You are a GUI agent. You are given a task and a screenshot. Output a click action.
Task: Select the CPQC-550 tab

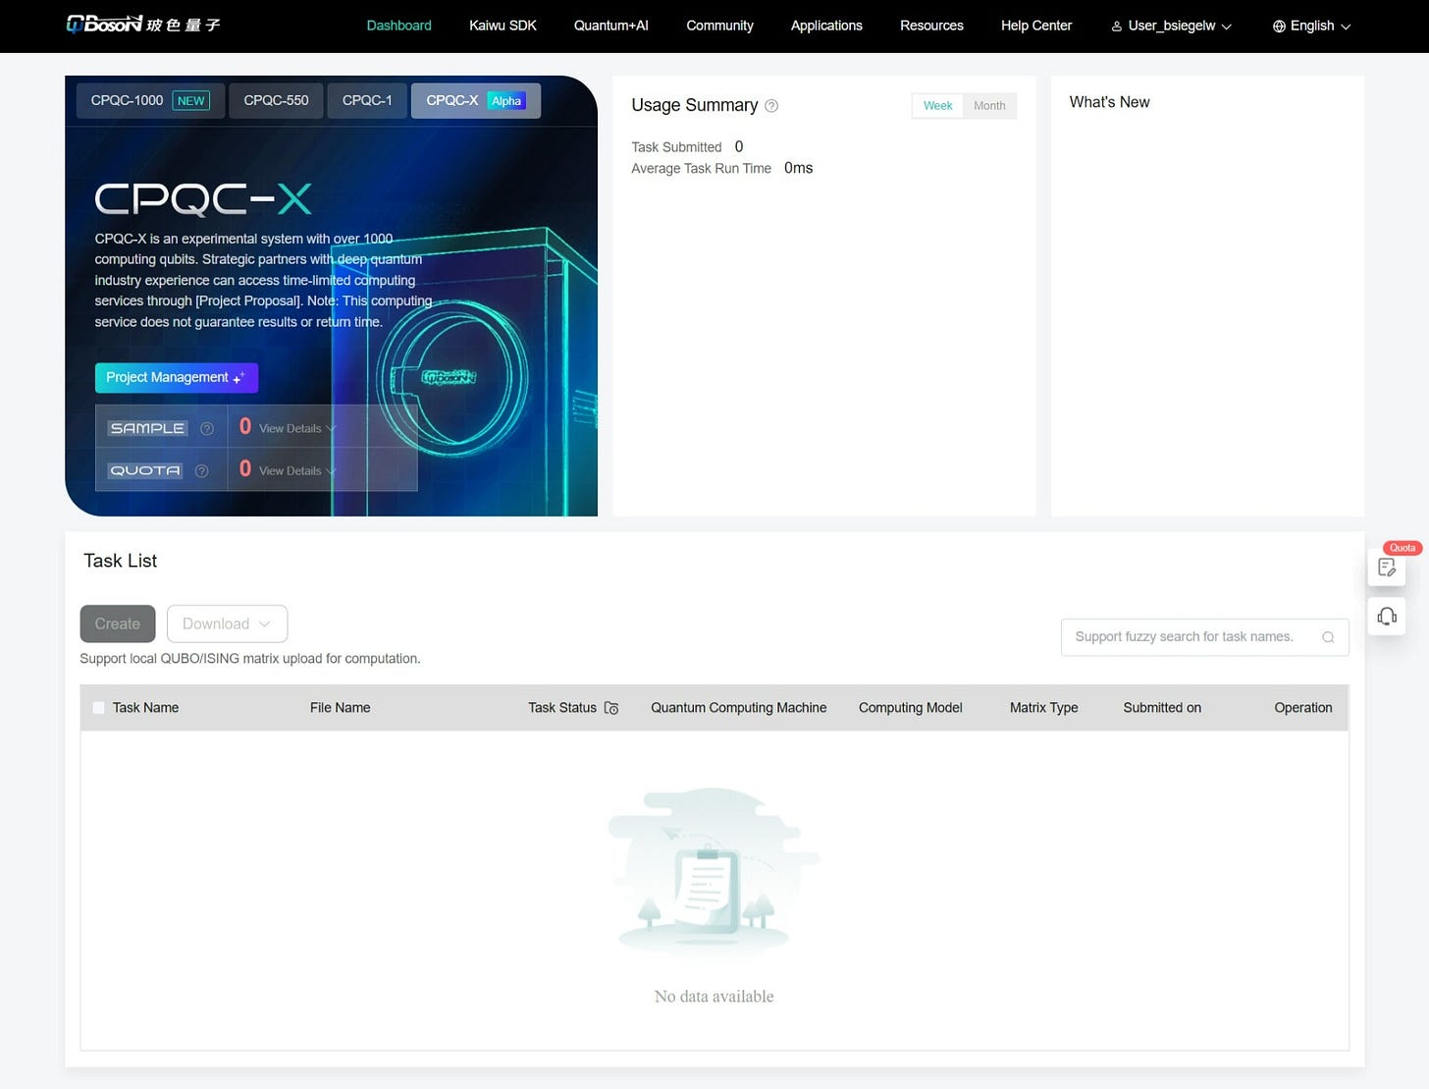(x=276, y=100)
